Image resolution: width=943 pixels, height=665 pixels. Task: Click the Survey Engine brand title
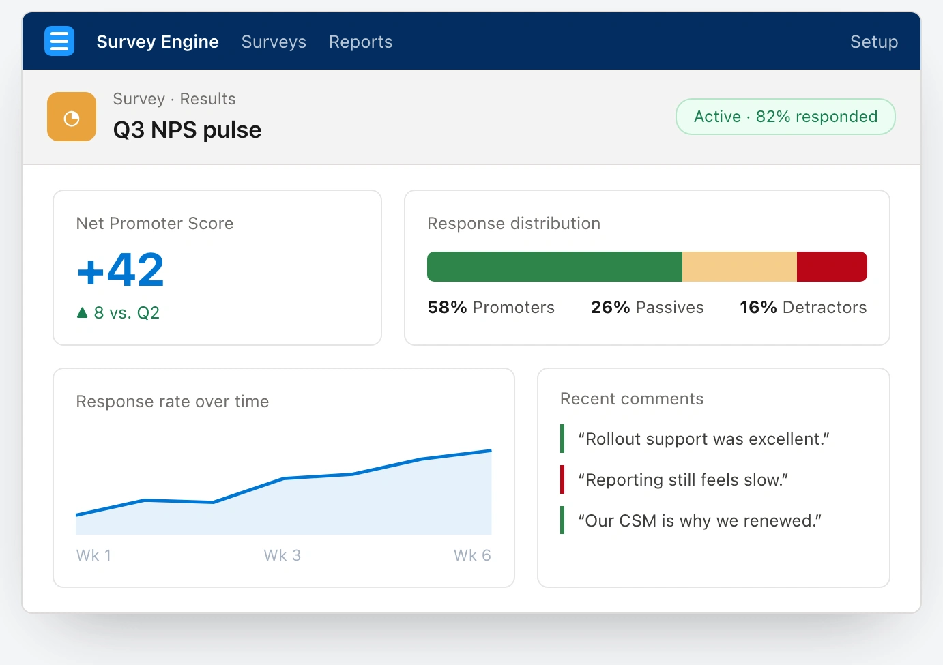158,42
